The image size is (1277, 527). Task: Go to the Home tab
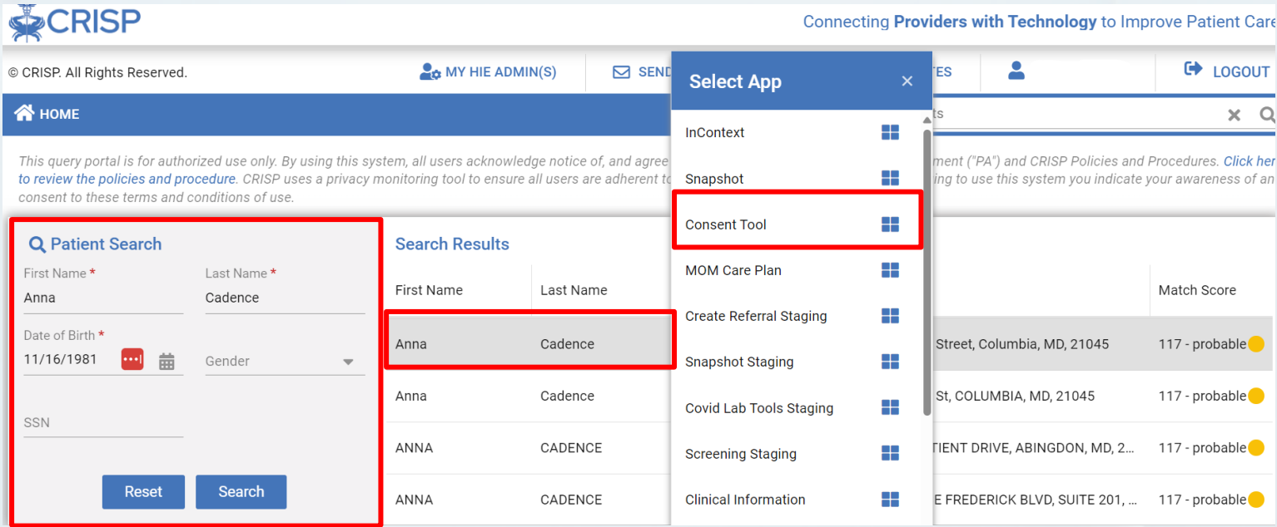pyautogui.click(x=47, y=114)
